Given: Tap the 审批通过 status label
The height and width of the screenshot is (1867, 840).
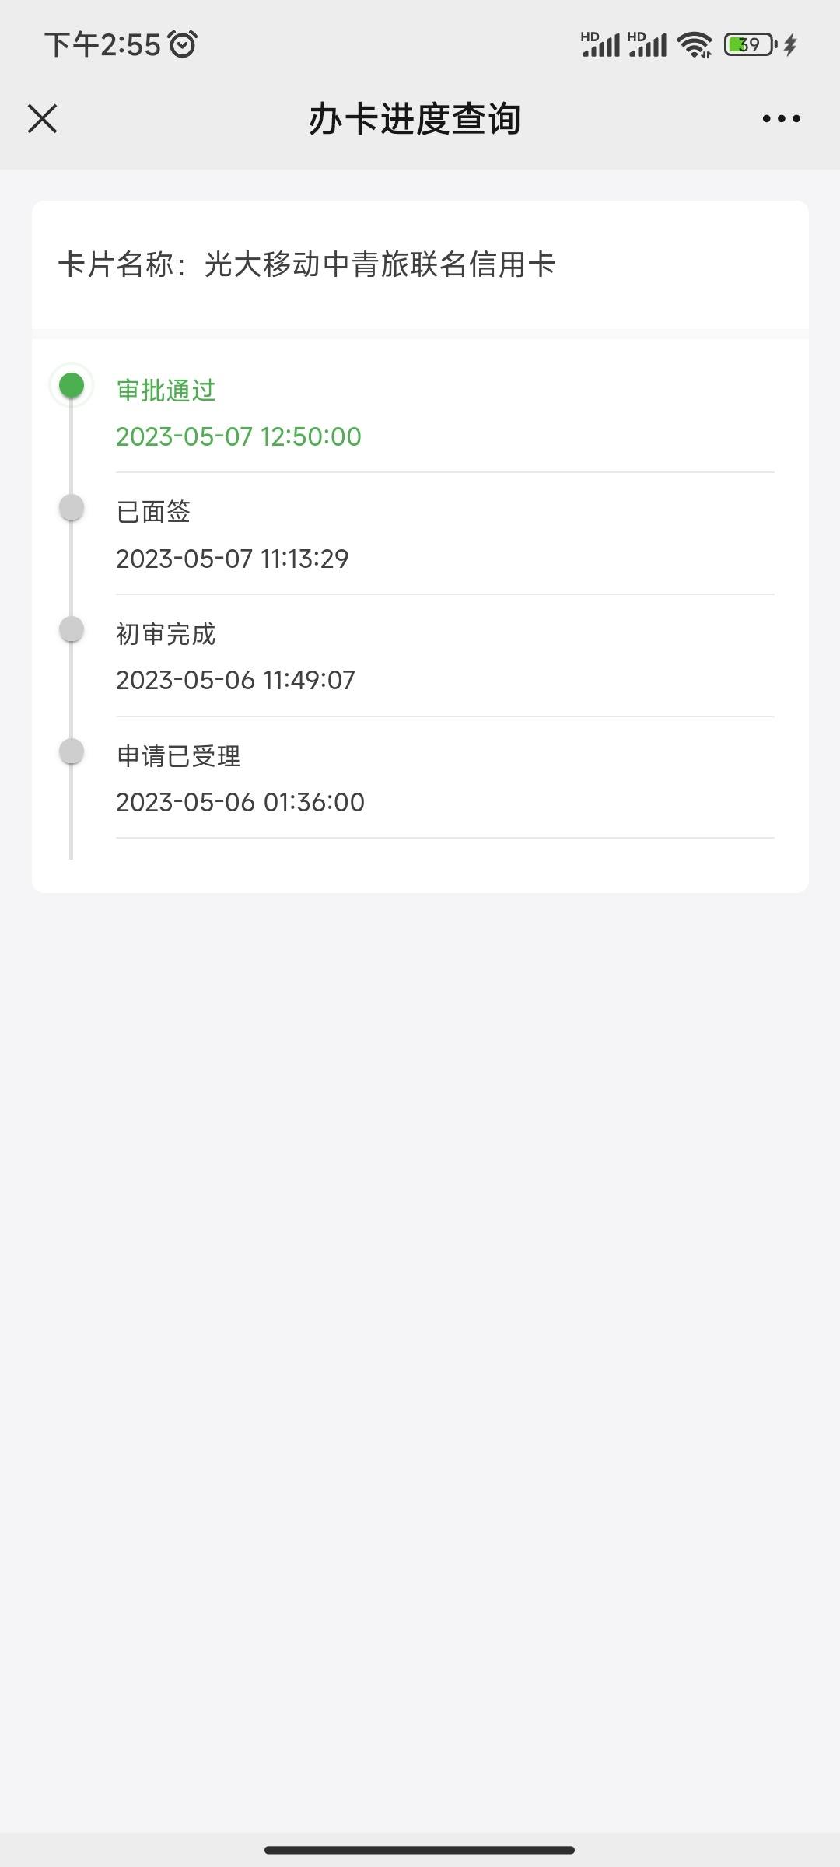Looking at the screenshot, I should [x=166, y=390].
